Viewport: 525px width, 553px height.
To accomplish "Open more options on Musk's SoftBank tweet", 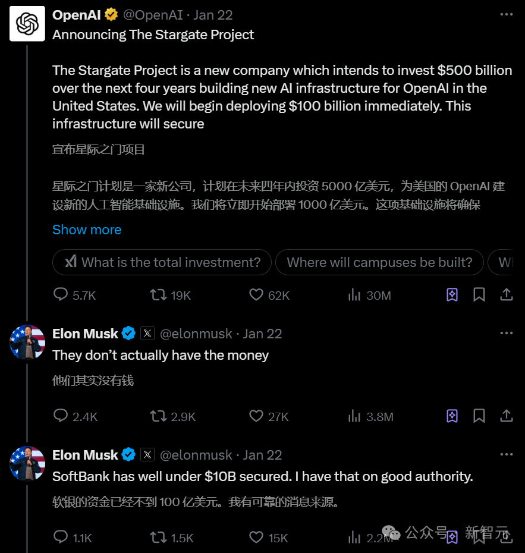I will click(506, 454).
